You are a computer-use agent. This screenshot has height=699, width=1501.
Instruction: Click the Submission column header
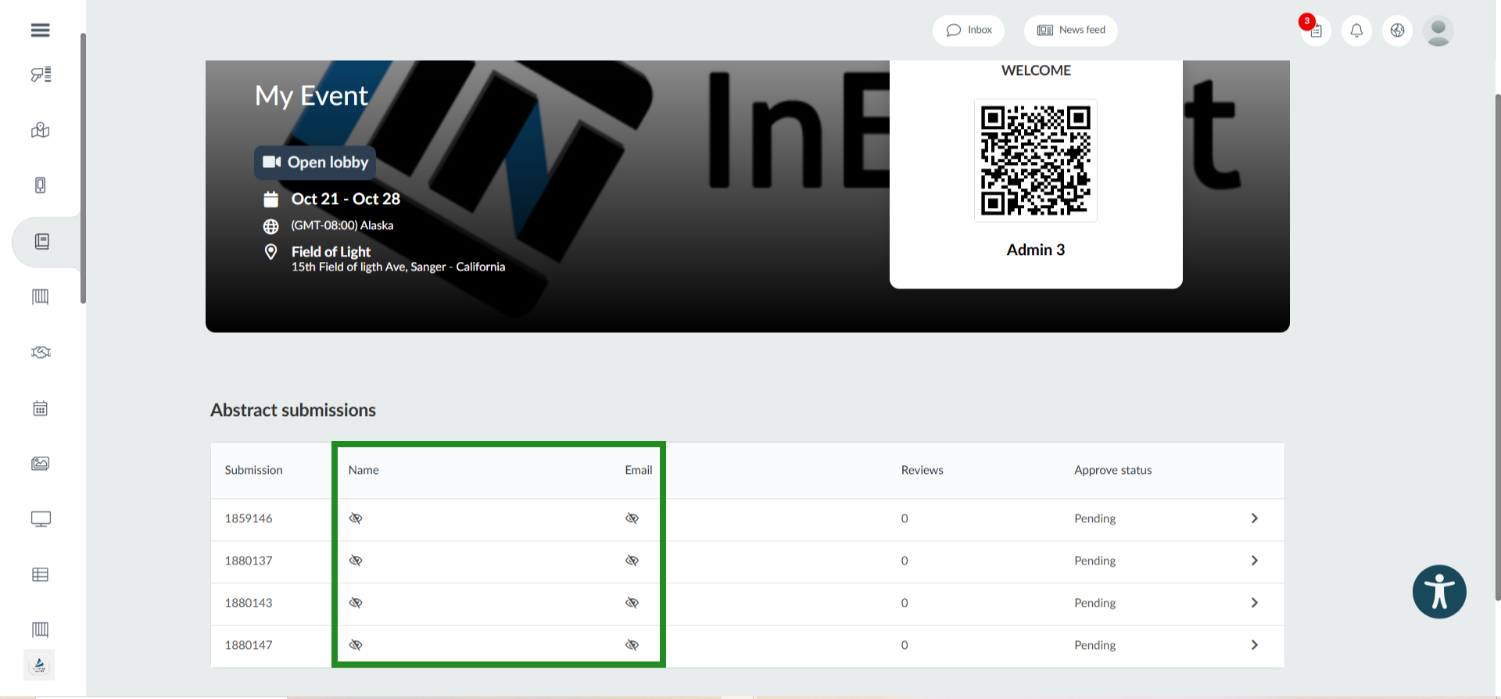[253, 470]
